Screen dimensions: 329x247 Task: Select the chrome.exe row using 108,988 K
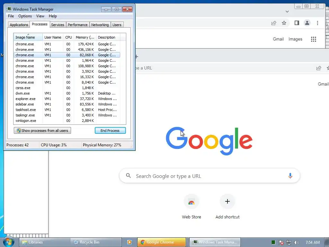67,66
